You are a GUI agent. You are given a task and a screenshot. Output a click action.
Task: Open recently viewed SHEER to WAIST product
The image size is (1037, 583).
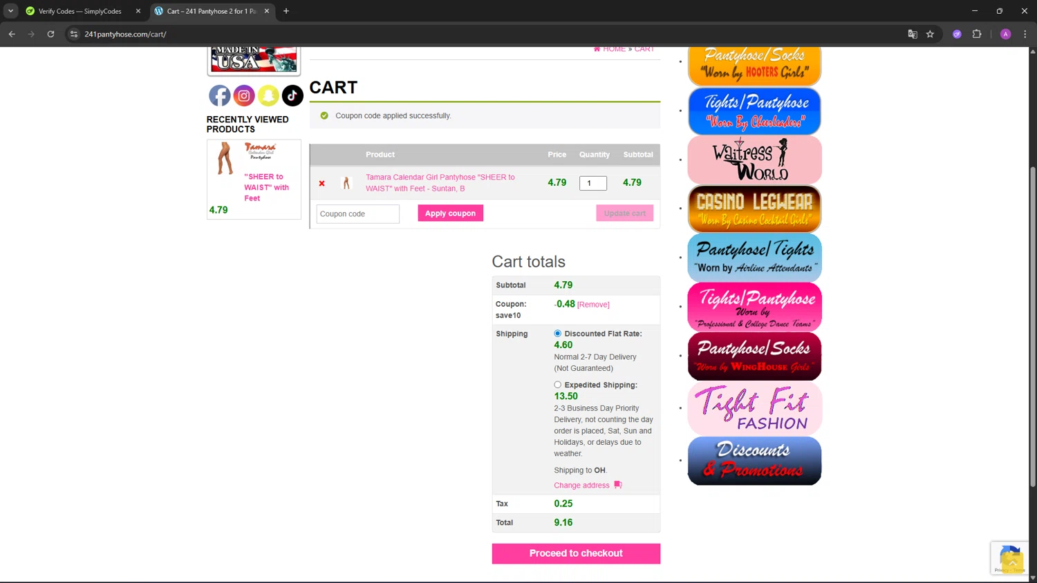tap(266, 187)
